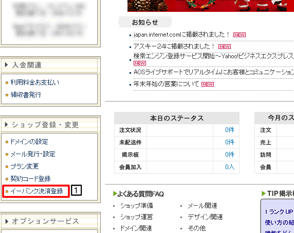Click the triangle beside 入金関連 header
Viewport: 294px width, 233px height.
(x=6, y=65)
